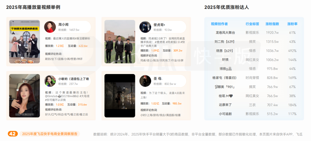Viewport: 311px width, 141px height.
Task: Click the 1036.7w growth index value
Action: [x=272, y=51]
